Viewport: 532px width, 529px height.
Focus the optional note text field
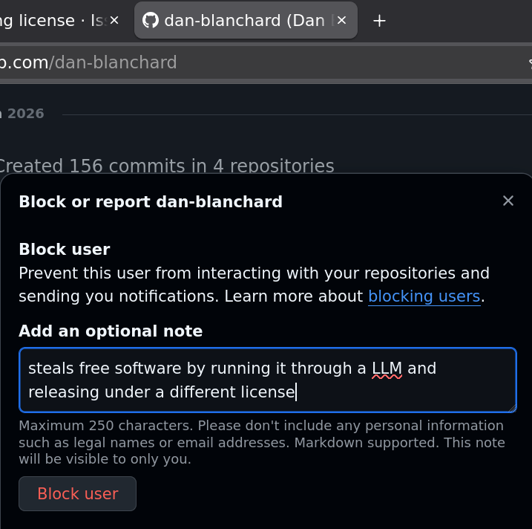tap(267, 380)
